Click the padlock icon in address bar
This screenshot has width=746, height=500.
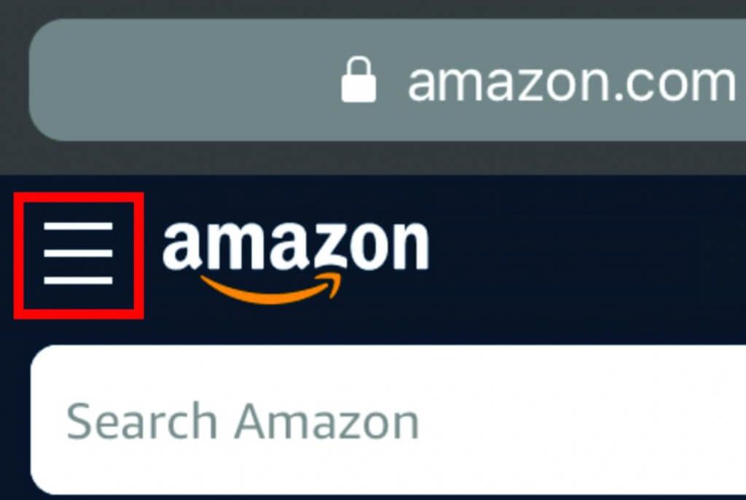[358, 79]
